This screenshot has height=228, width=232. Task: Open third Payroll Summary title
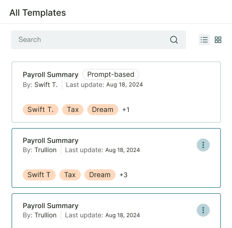point(51,206)
